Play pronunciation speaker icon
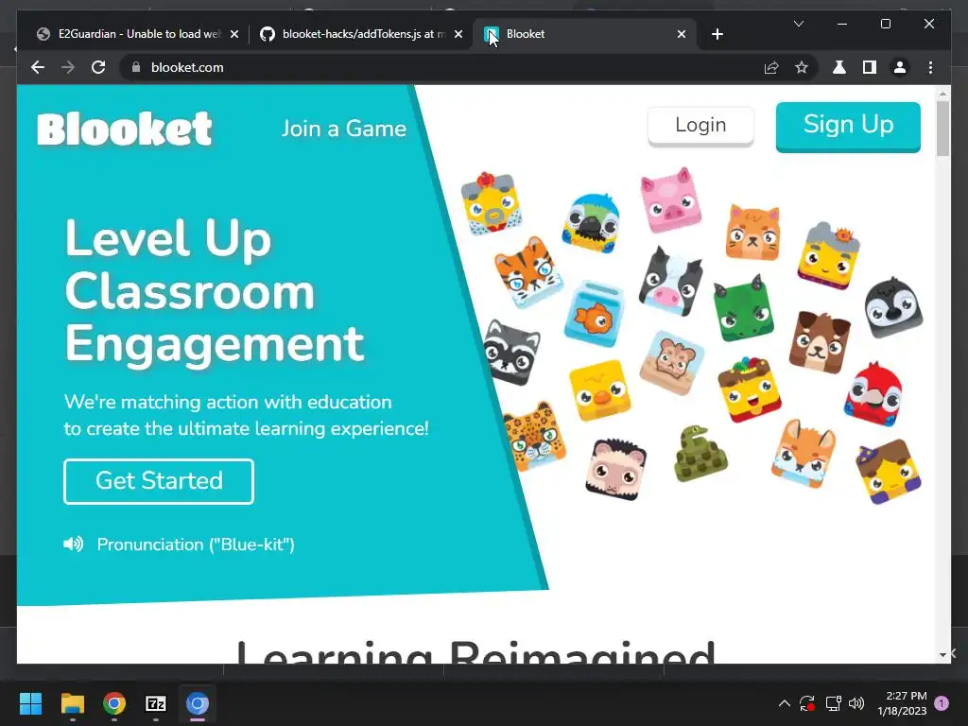This screenshot has width=968, height=726. tap(74, 544)
